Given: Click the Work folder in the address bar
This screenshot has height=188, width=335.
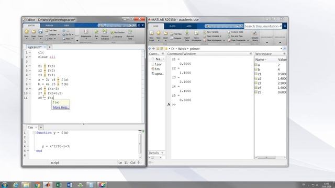Looking at the screenshot, I should click(182, 49).
